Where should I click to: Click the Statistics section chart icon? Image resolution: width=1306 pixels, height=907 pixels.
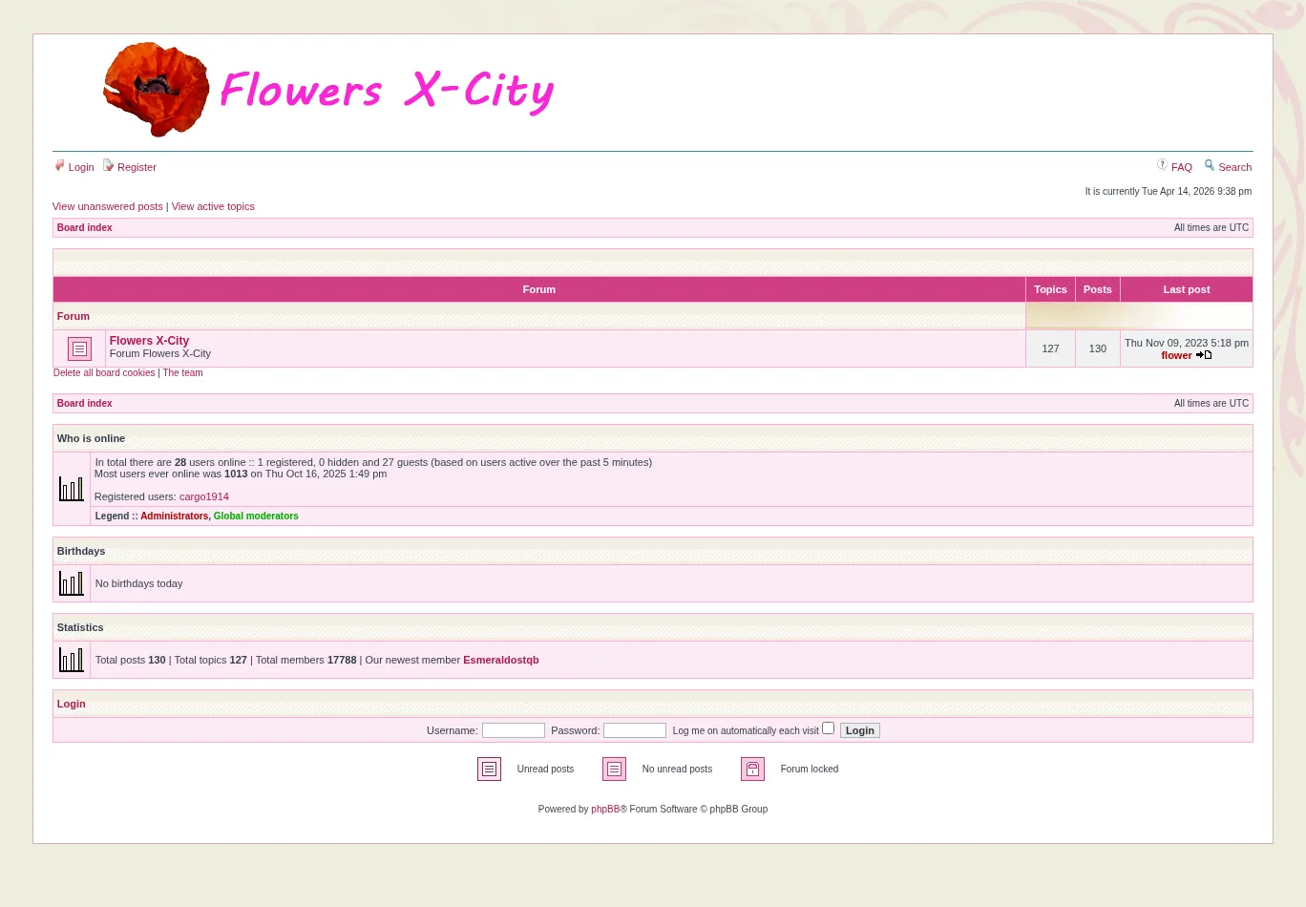coord(72,660)
